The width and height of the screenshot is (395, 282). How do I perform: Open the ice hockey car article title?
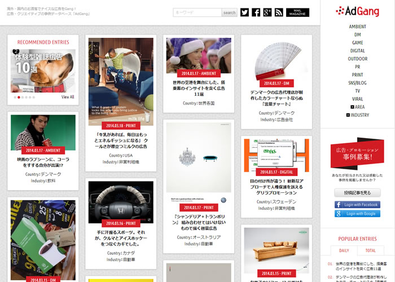click(121, 238)
